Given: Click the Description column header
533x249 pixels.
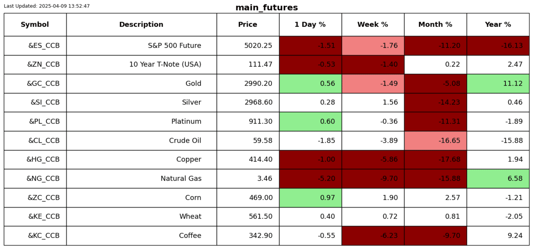Looking at the screenshot, I should tap(141, 25).
